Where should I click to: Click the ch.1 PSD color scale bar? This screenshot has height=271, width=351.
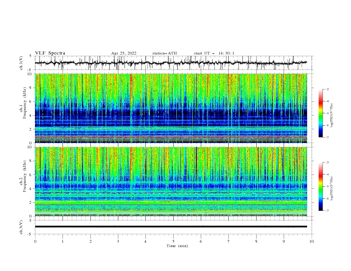click(x=320, y=113)
